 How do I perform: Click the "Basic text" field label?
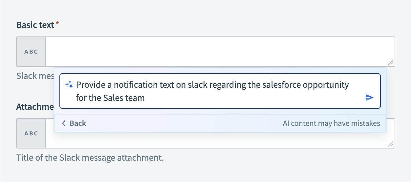(x=35, y=25)
